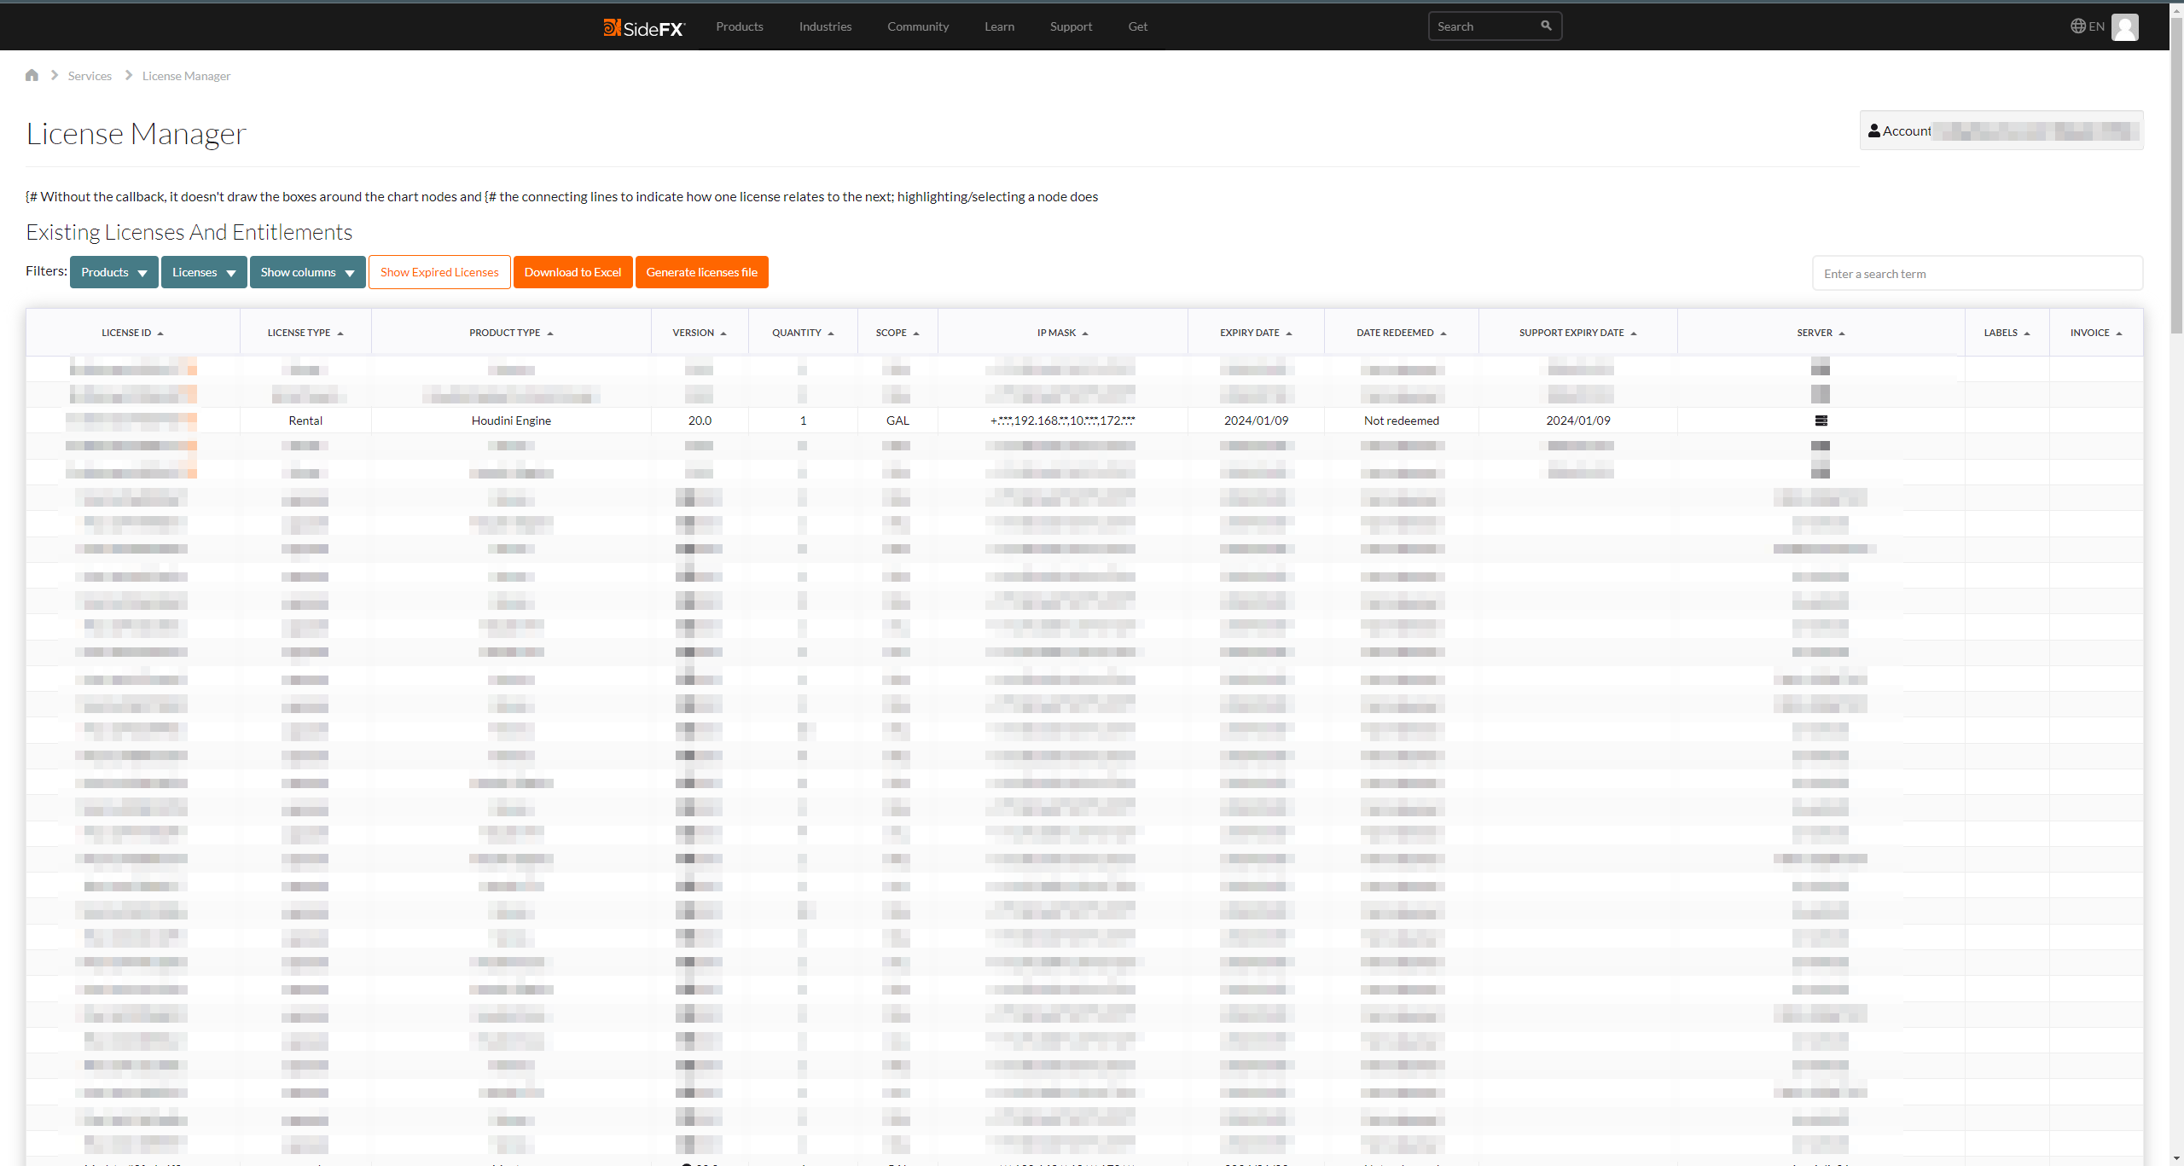
Task: Open the Industries nav menu
Action: point(825,26)
